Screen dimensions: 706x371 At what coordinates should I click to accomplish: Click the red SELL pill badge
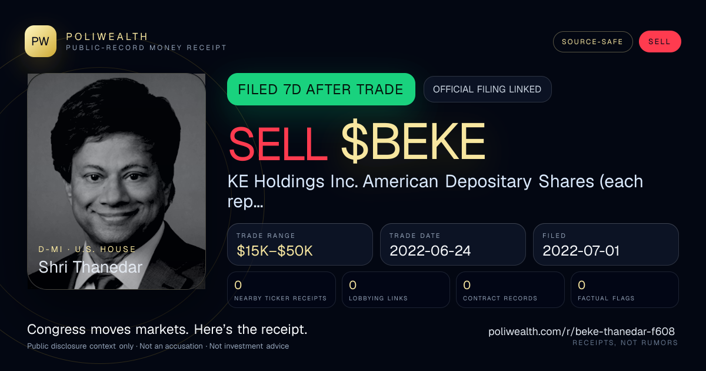click(x=660, y=42)
